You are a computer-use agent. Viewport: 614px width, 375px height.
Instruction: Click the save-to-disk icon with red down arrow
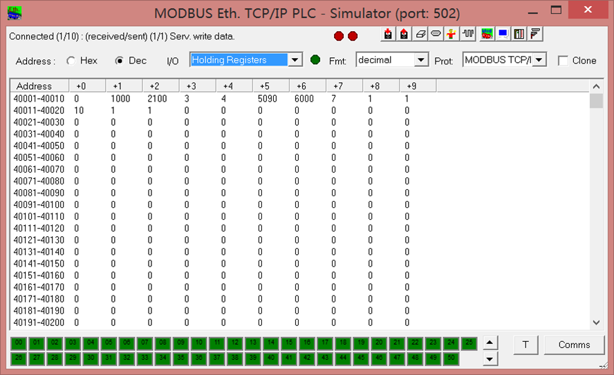(388, 35)
